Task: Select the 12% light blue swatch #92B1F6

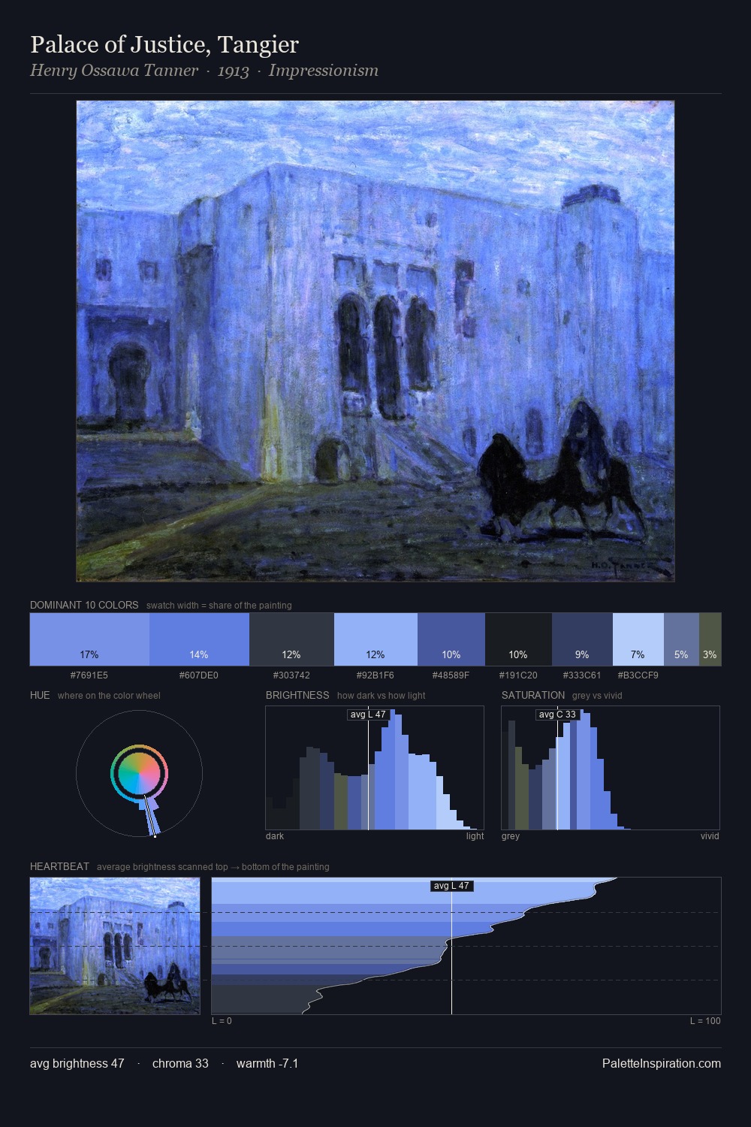Action: pos(375,639)
